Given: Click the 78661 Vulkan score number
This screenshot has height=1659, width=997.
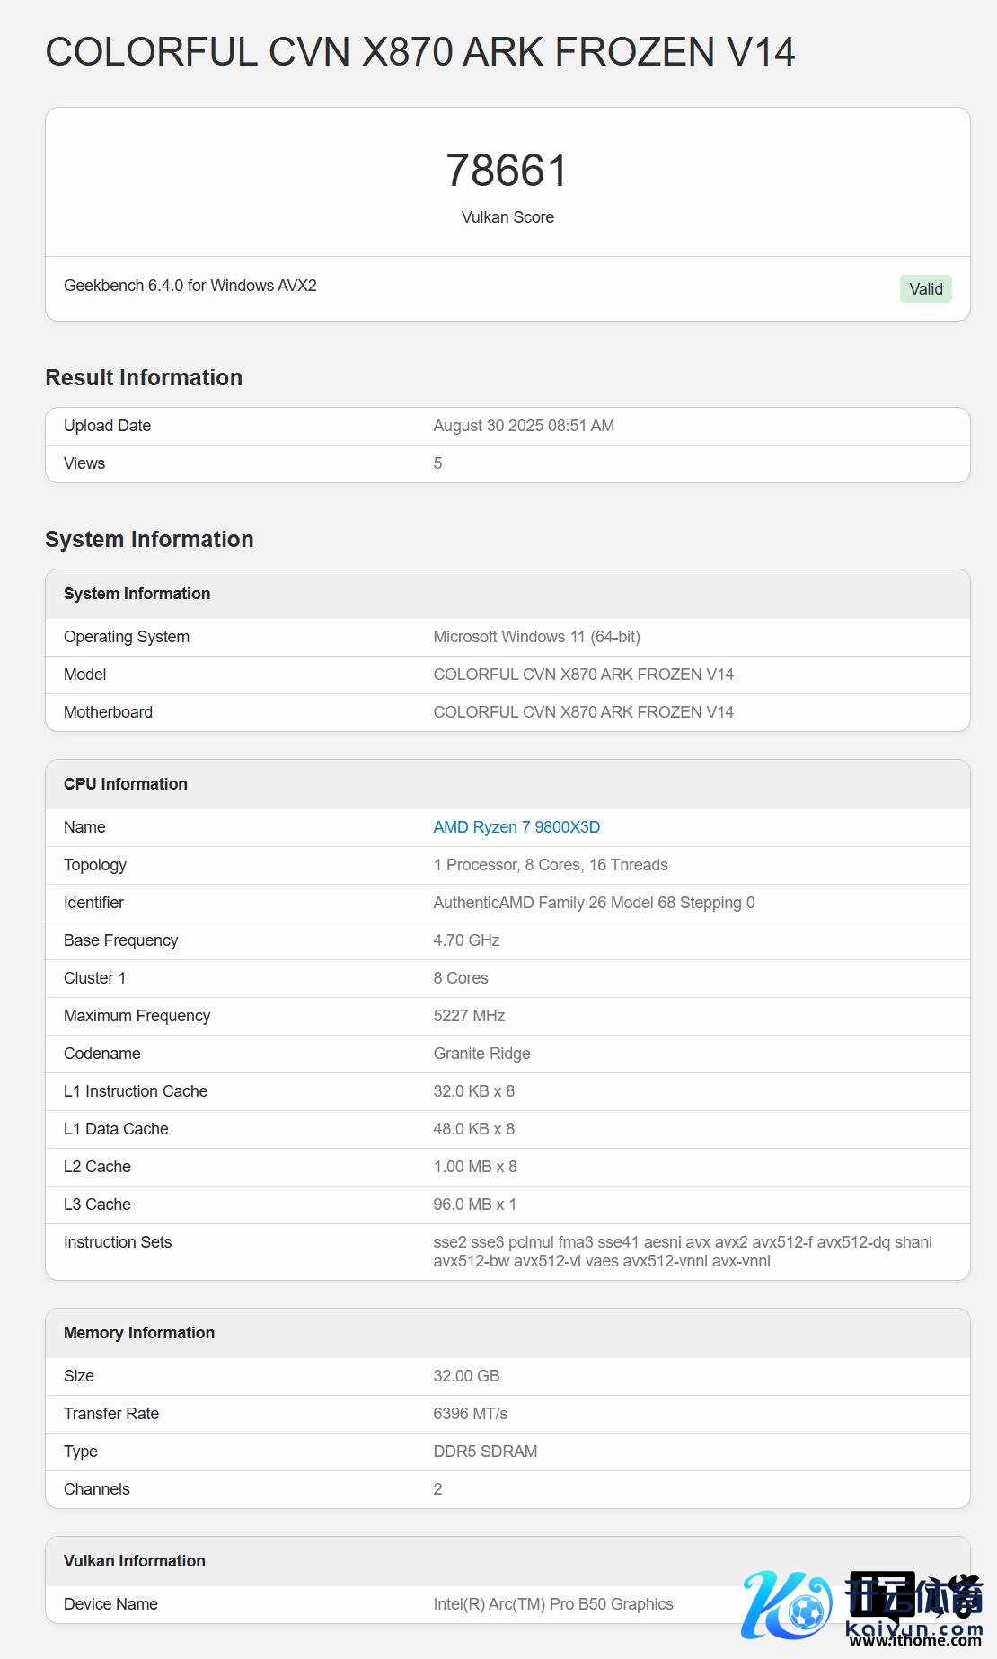Looking at the screenshot, I should (507, 171).
